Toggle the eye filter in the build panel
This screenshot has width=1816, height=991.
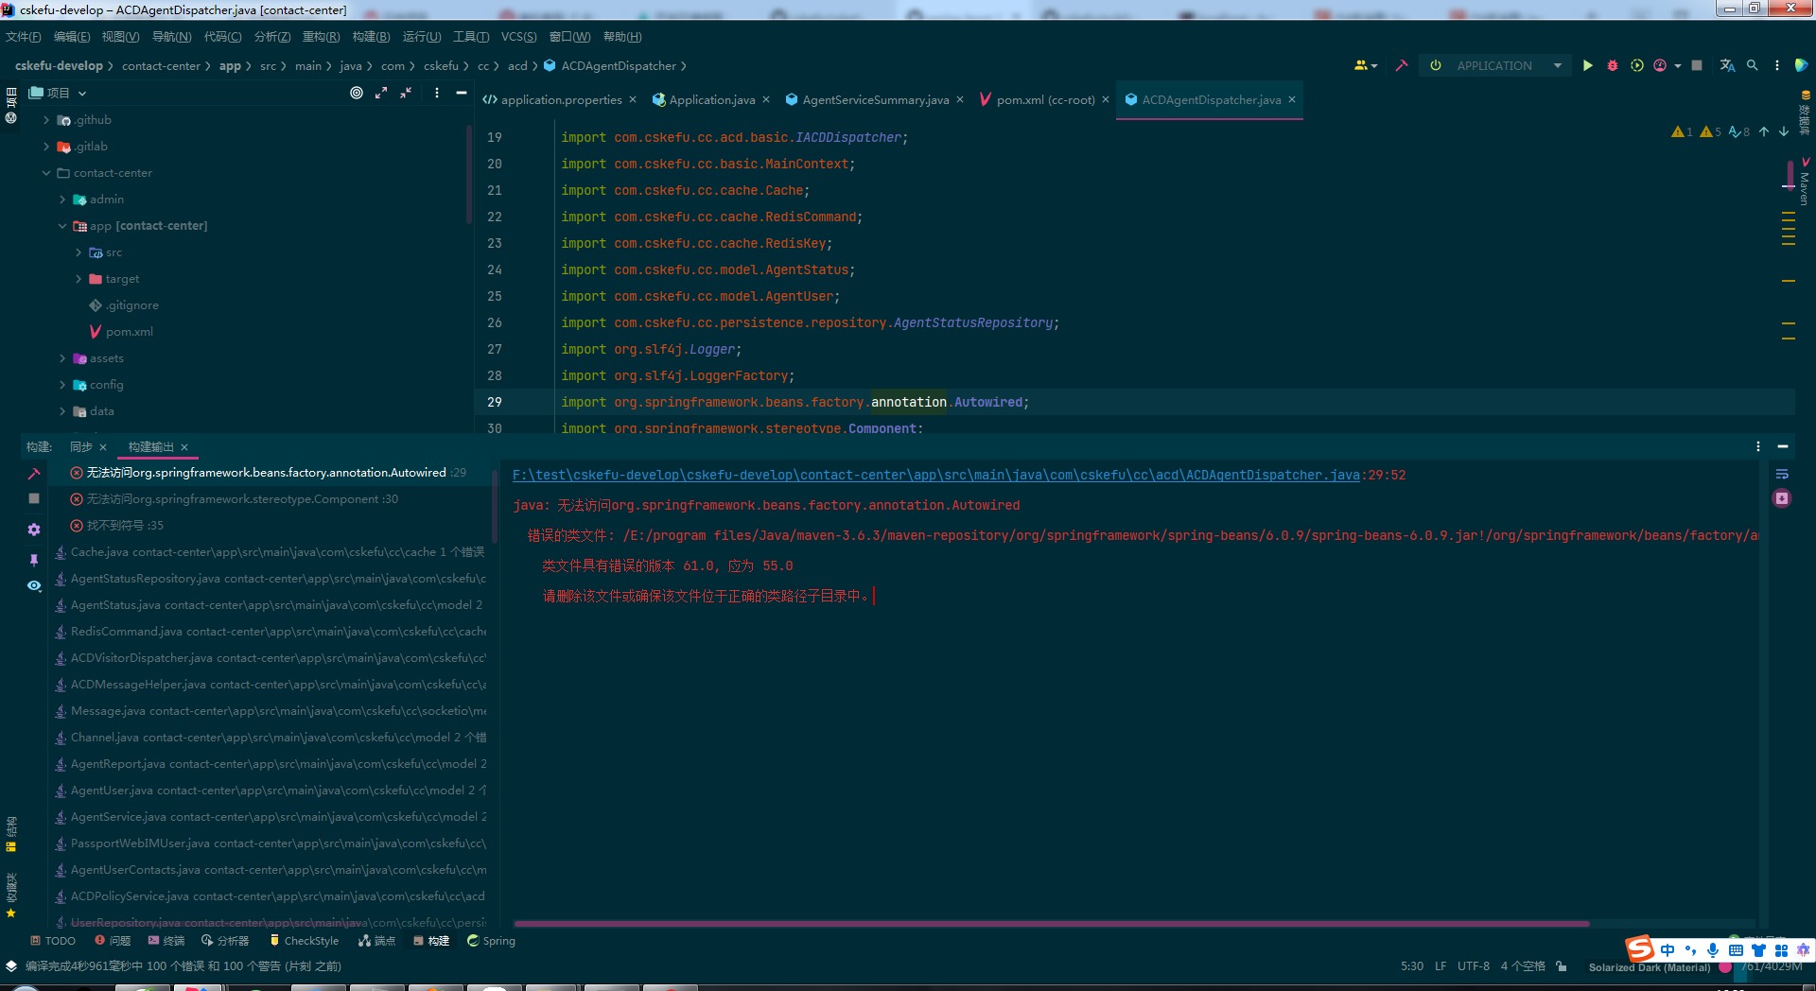(x=35, y=583)
